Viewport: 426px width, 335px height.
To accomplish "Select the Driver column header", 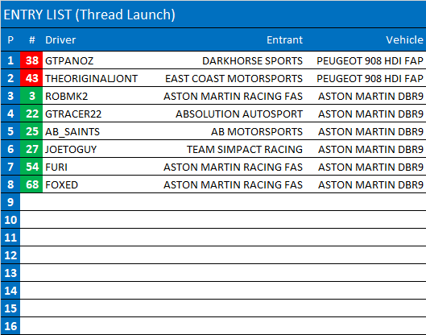I will point(60,40).
